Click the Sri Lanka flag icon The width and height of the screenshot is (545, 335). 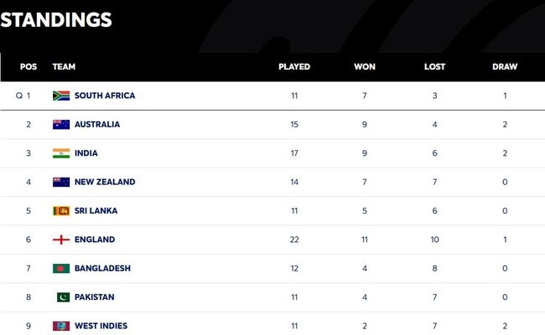coord(61,211)
